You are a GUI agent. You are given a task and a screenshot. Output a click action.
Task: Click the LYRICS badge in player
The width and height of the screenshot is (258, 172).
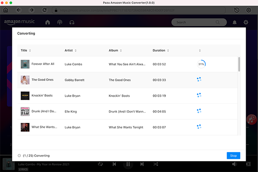pyautogui.click(x=23, y=169)
